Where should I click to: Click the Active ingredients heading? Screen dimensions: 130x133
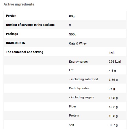(19, 4)
